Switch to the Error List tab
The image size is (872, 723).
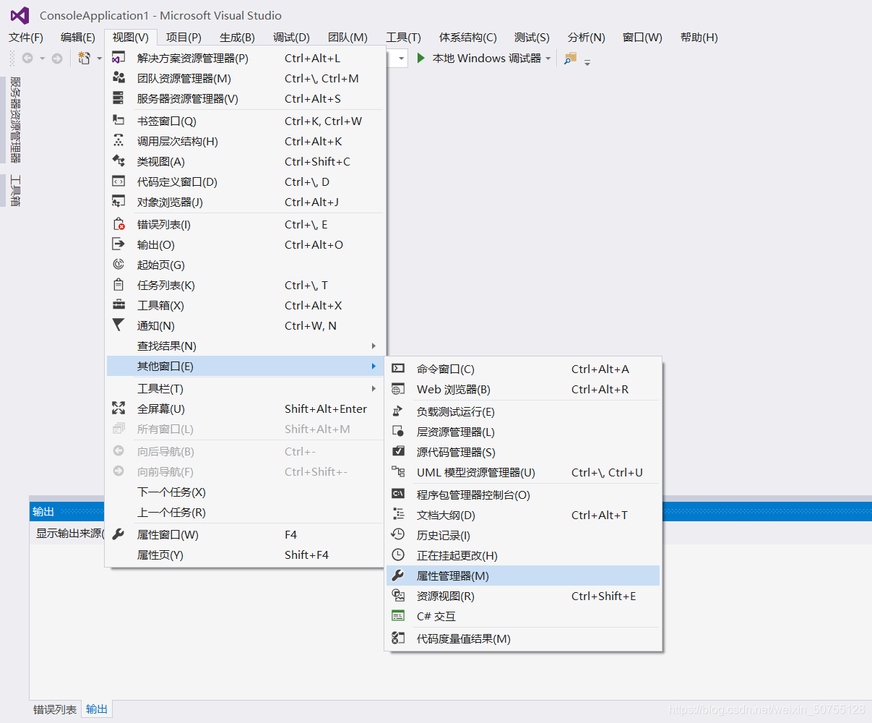click(x=55, y=710)
